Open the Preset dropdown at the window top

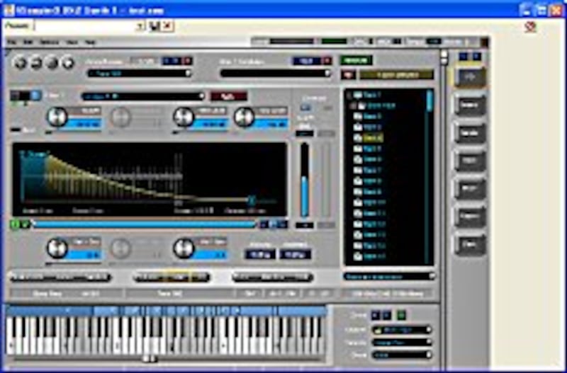[x=140, y=26]
